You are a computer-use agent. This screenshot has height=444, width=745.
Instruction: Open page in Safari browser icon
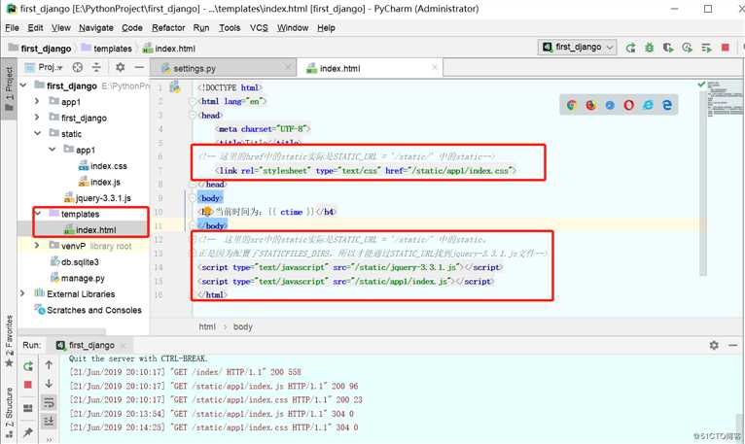[610, 105]
